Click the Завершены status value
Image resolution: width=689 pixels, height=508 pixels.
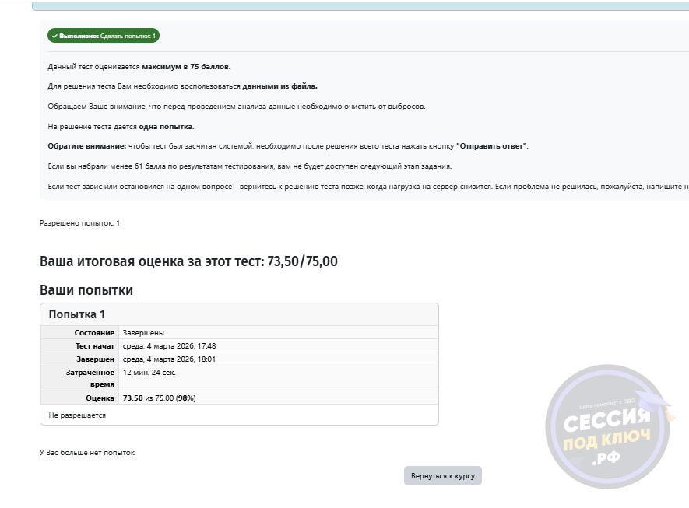tap(144, 333)
